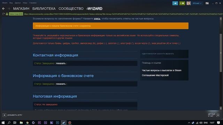Screen dimensions: 223x125
Task: Click the Статус Не завершено text
Action: point(46,105)
